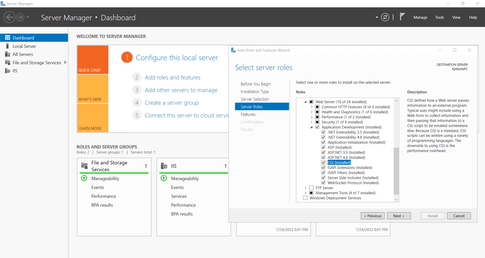
Task: Expand the FTP Server node
Action: coord(306,188)
